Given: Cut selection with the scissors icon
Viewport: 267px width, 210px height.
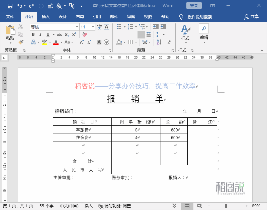Looking at the screenshot, I should click(x=21, y=27).
